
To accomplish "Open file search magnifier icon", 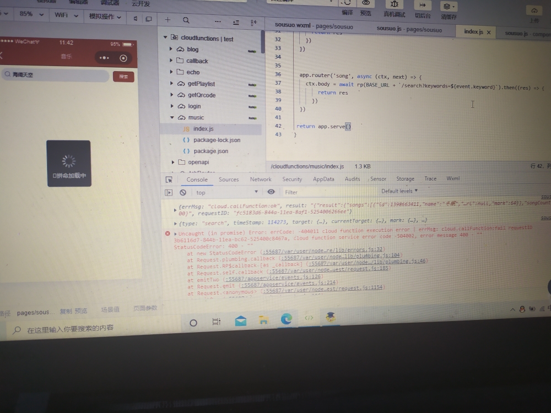I will click(x=186, y=20).
